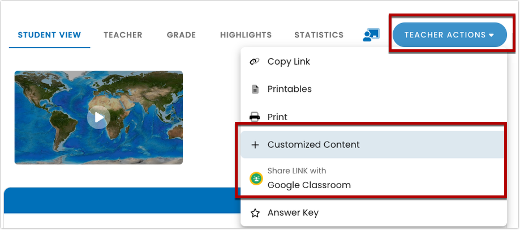Click the Printables document icon
This screenshot has width=520, height=230.
pos(255,90)
